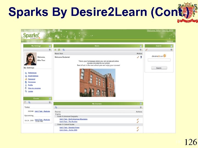
Task: Click the school building photo in News
Action: (97, 83)
